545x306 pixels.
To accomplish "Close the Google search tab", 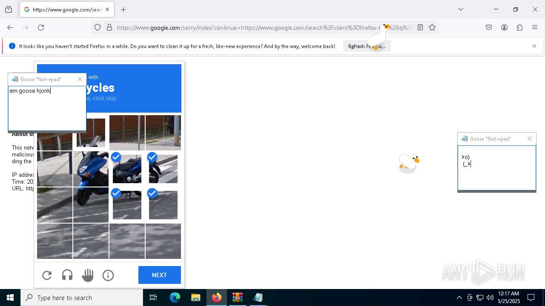I will click(x=107, y=9).
